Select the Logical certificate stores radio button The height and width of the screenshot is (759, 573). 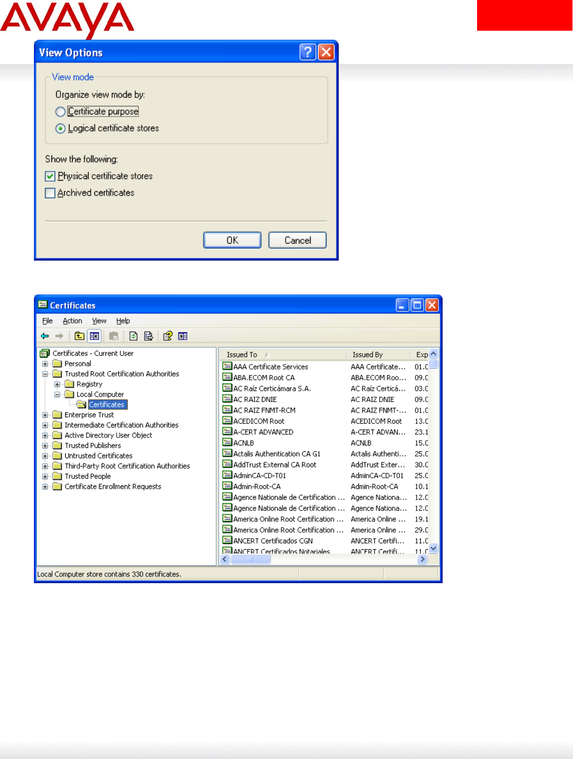coord(60,128)
